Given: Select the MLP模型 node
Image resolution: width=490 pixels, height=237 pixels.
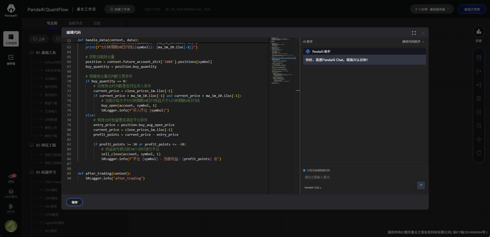Looking at the screenshot, I should (x=51, y=231).
